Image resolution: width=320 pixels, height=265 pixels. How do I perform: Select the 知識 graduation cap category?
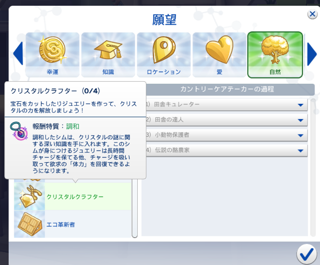pos(108,55)
